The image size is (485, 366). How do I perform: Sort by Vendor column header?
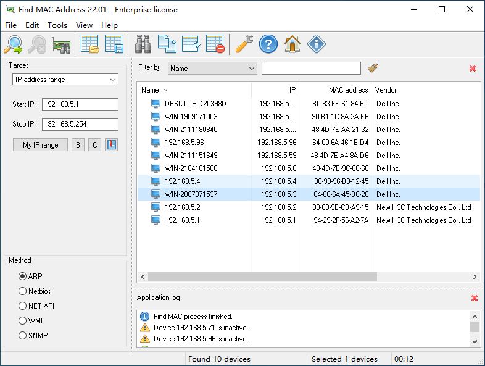click(x=425, y=90)
